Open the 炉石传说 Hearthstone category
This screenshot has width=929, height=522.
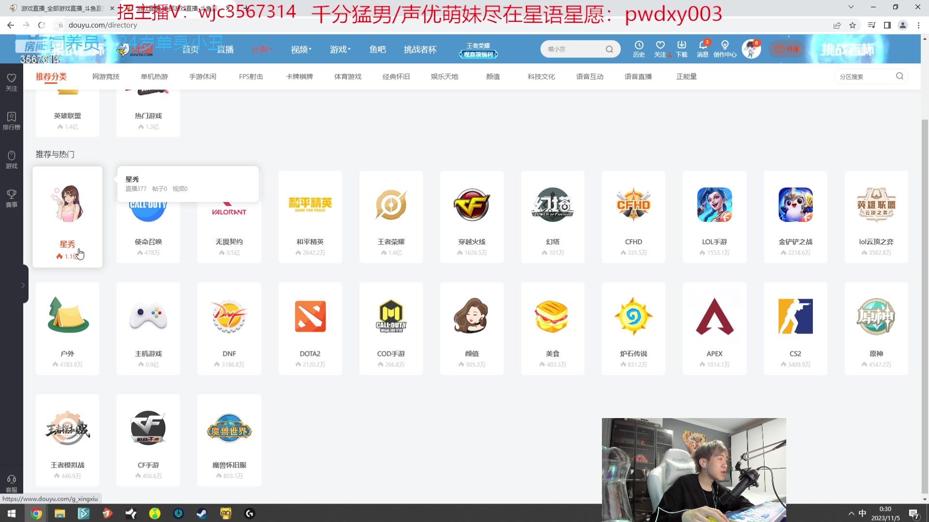pos(633,329)
